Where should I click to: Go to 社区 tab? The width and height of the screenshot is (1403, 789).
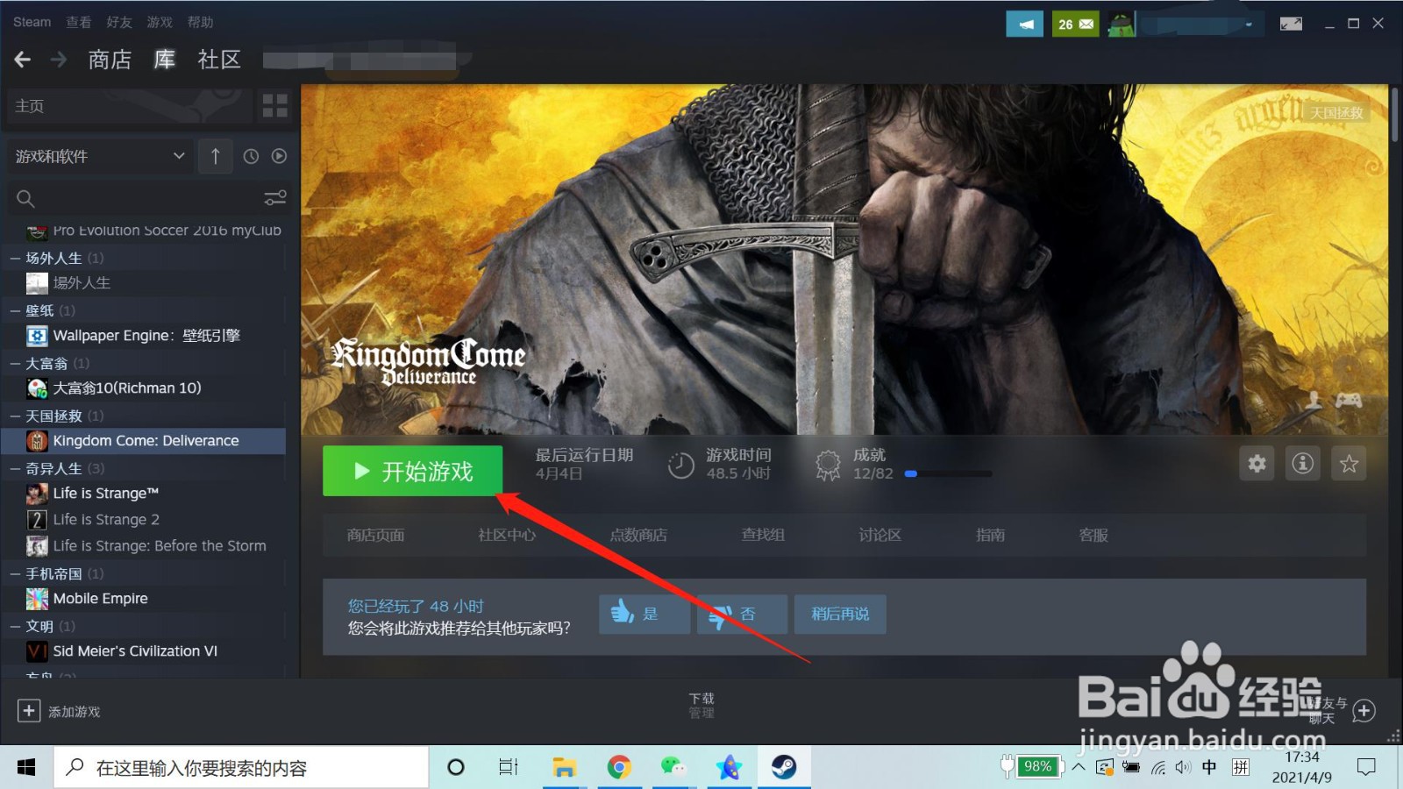[x=219, y=60]
